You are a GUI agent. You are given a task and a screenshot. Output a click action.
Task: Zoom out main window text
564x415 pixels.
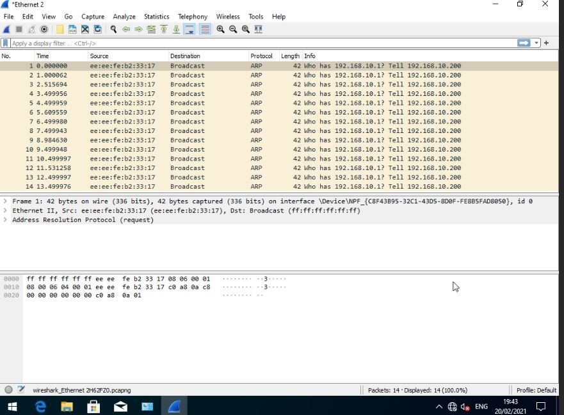tap(233, 29)
